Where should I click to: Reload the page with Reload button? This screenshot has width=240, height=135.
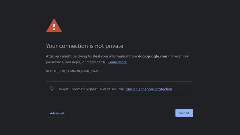[184, 113]
